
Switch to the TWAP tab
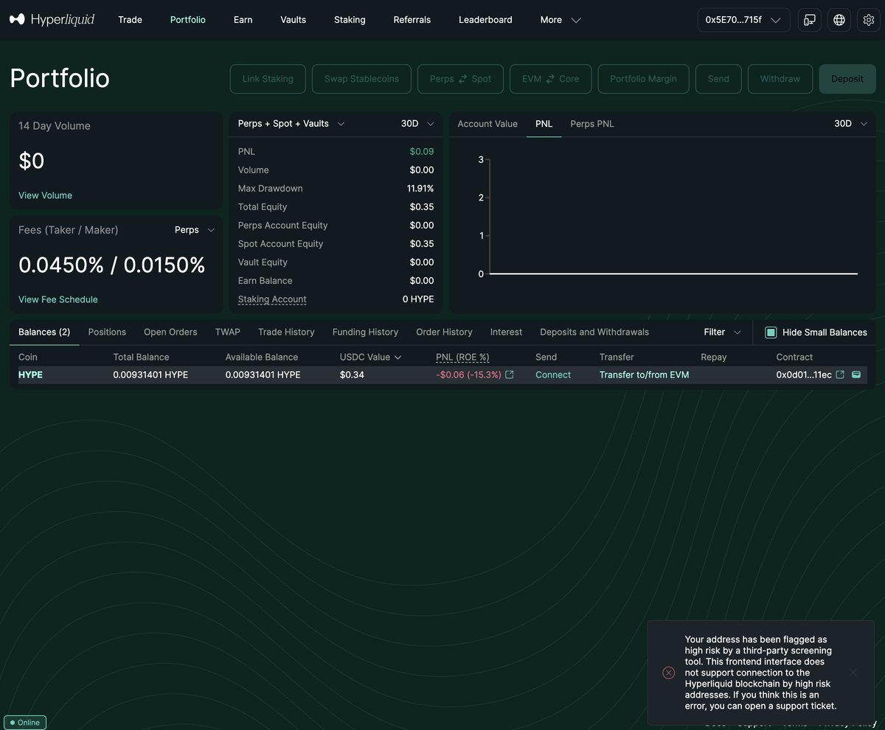227,333
